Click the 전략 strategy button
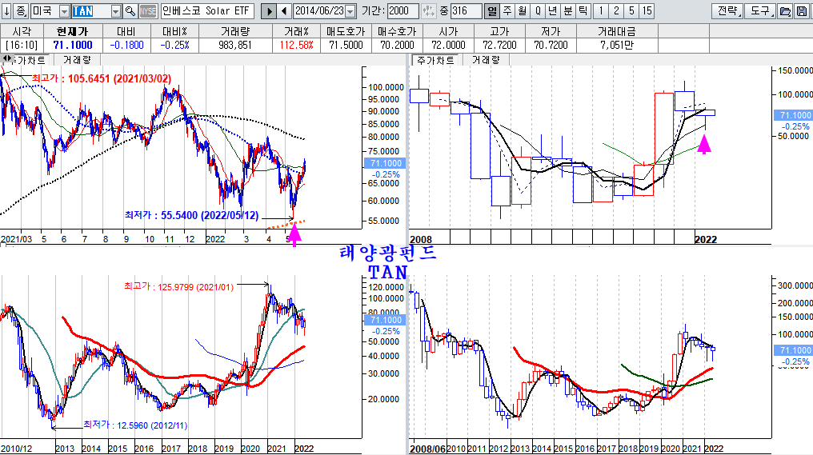The height and width of the screenshot is (455, 813). [x=727, y=11]
